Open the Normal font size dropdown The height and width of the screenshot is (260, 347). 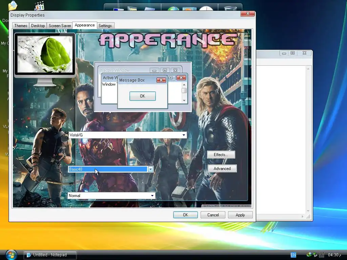click(111, 196)
